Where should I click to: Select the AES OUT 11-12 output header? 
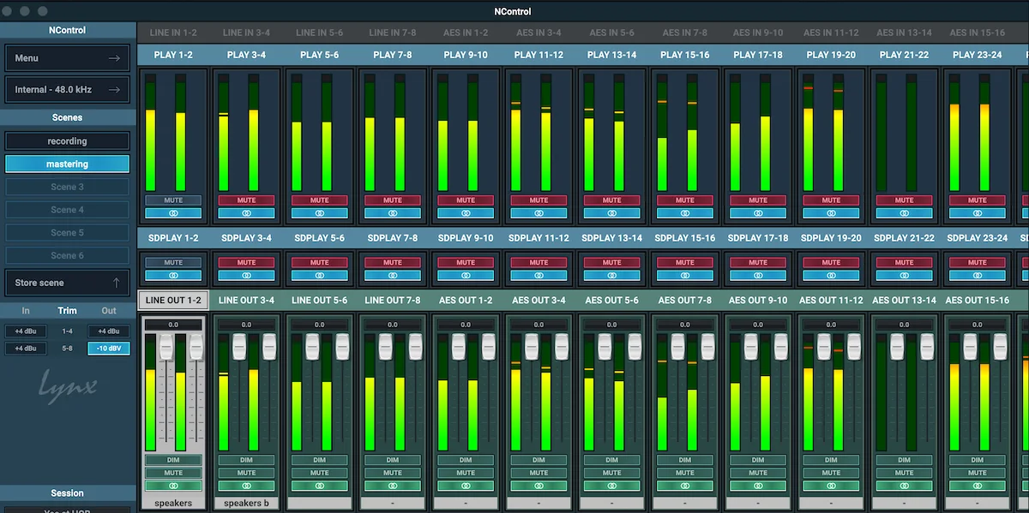point(831,300)
